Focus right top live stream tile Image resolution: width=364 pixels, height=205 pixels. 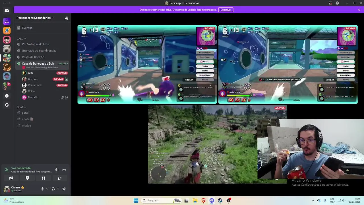pyautogui.click(x=288, y=64)
